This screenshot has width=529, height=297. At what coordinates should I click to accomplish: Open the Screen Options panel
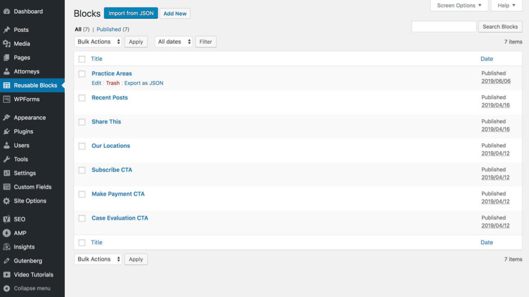point(458,5)
